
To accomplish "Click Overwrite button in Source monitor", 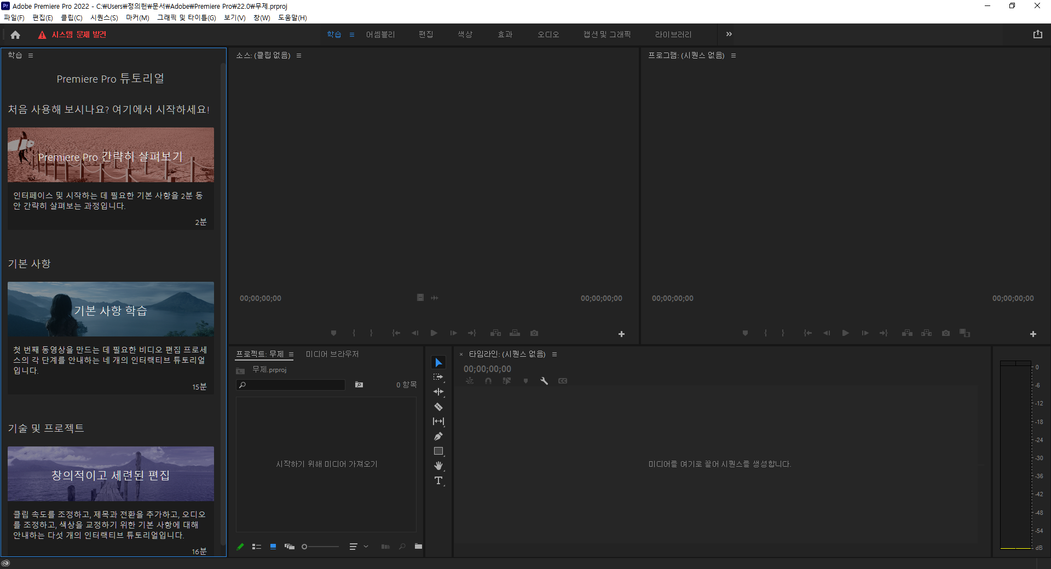I will click(x=515, y=333).
